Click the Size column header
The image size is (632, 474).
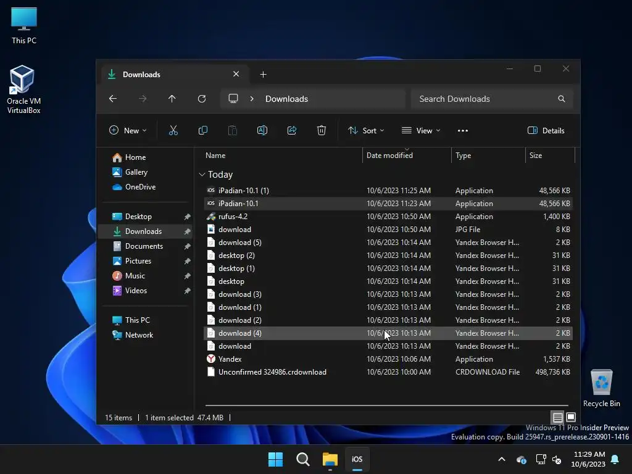pos(535,155)
